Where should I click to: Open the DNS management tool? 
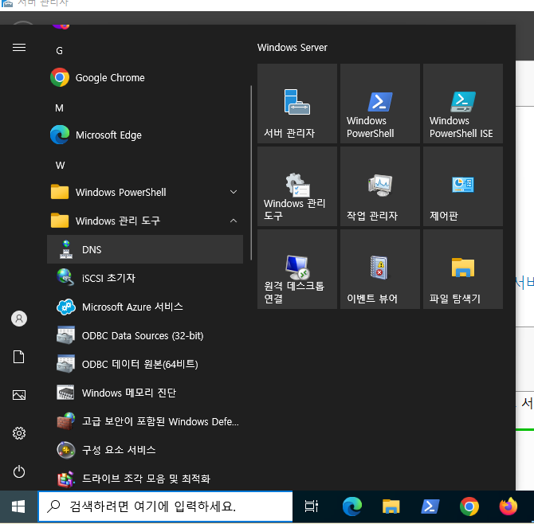click(145, 249)
